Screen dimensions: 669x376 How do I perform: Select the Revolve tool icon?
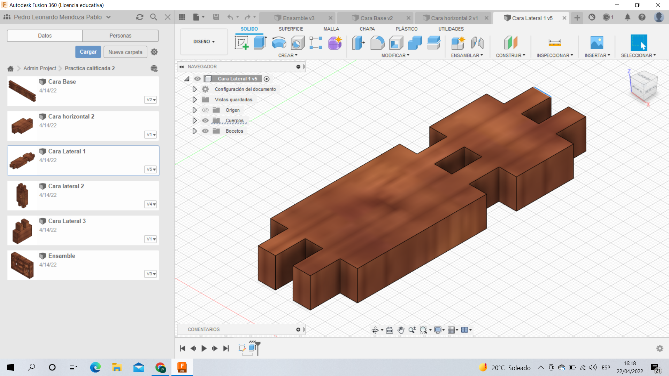[279, 43]
